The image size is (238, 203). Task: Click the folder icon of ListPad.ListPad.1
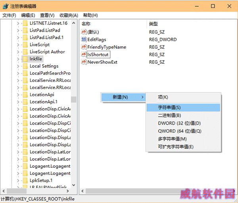(x=25, y=37)
